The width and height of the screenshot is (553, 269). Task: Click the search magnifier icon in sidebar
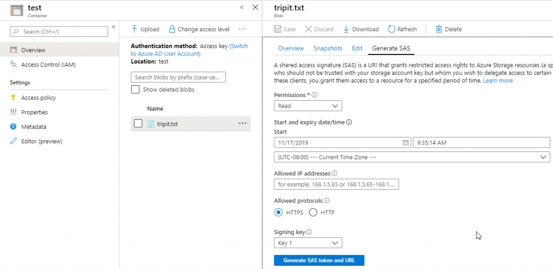click(x=16, y=32)
